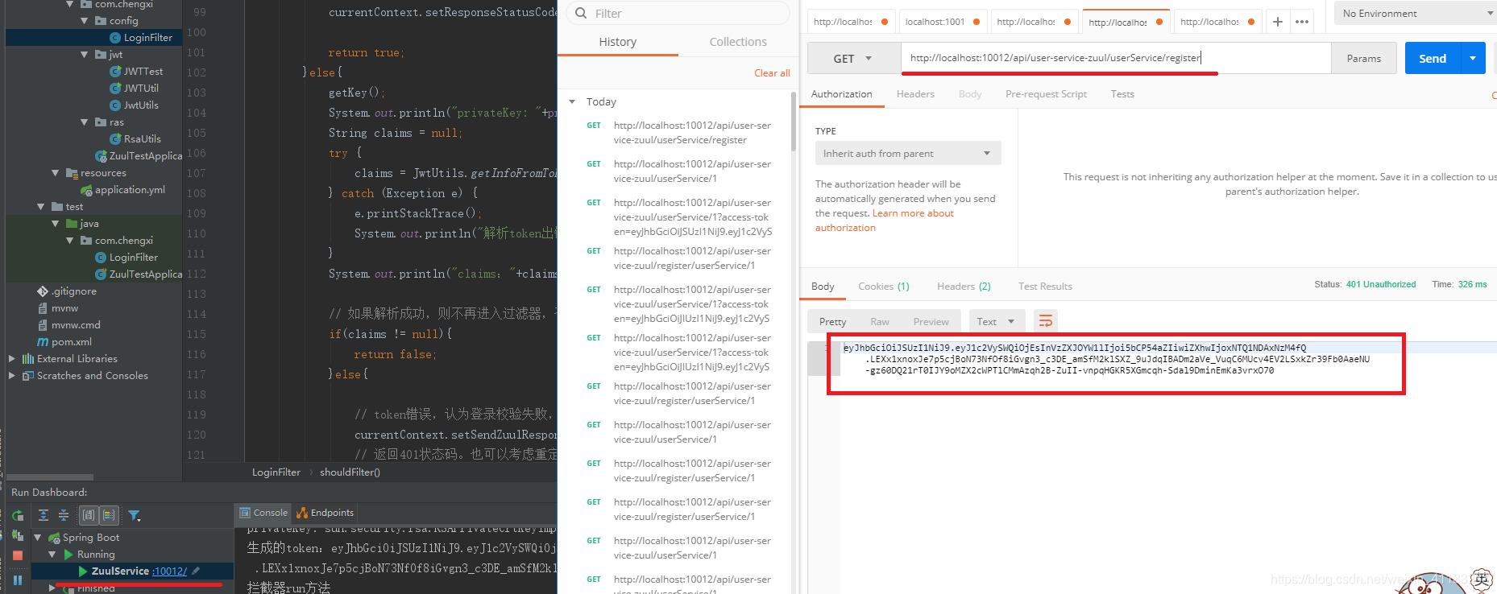Open the response Headers (2) tab
Viewport: 1497px width, 594px height.
click(x=964, y=287)
